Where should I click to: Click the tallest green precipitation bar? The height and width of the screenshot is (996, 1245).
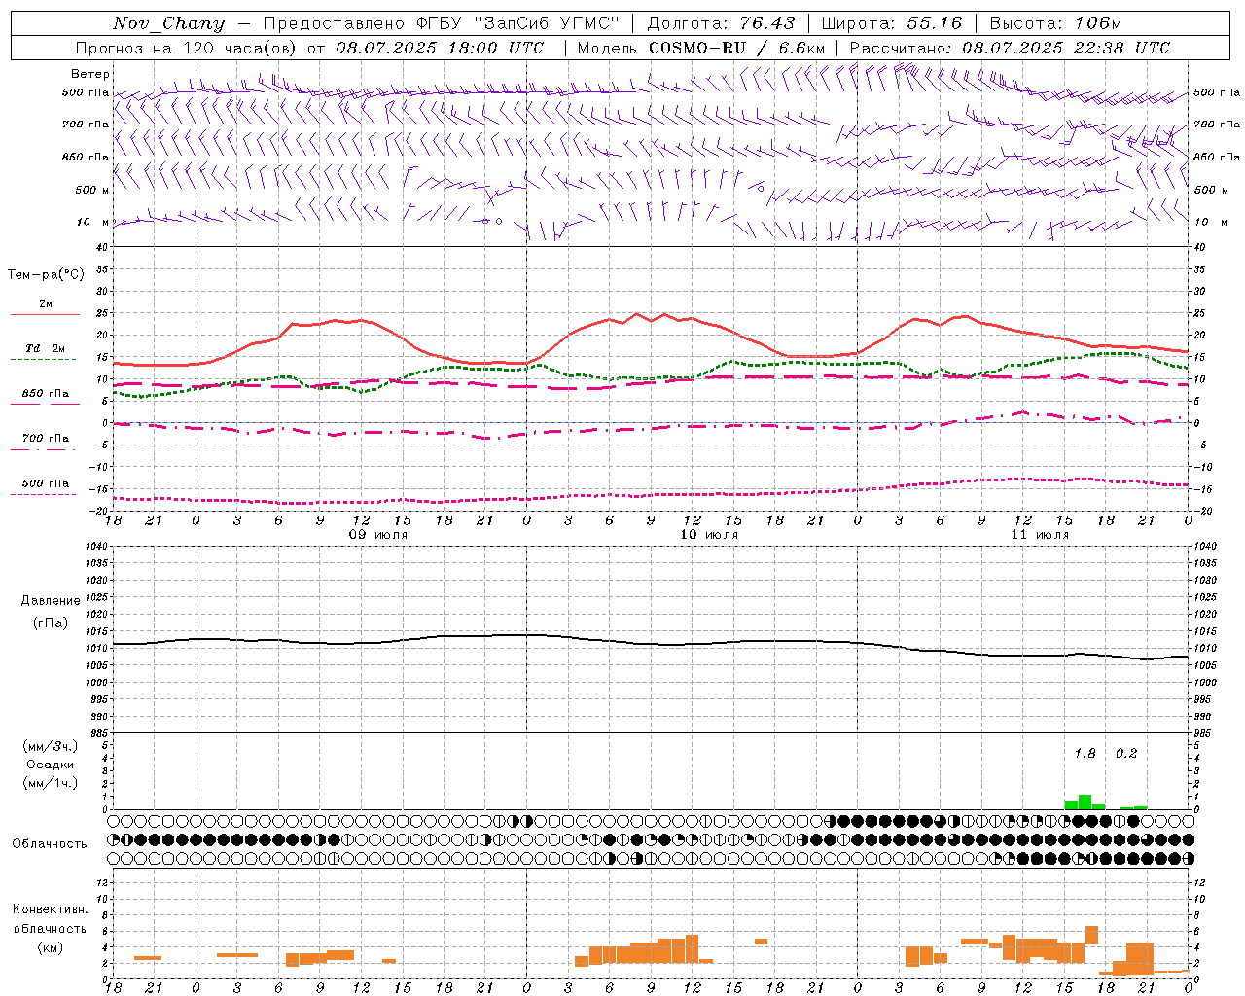point(1085,802)
